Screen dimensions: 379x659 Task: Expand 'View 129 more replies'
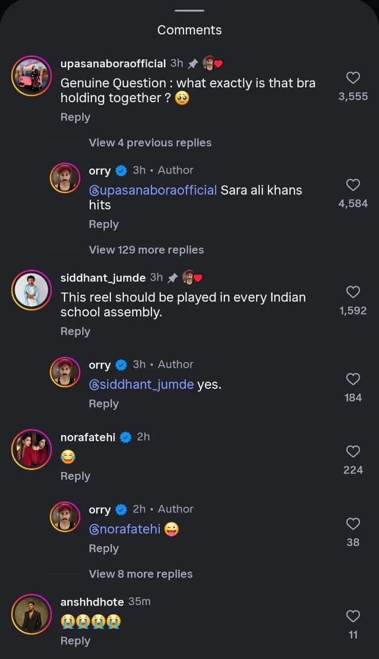tap(146, 250)
